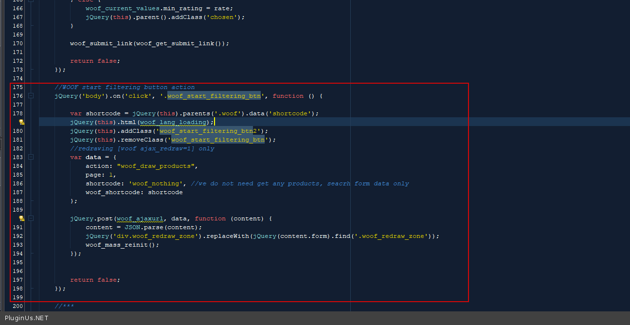Click the WOOF start filtering button comment
Screen dimensions: 630x325
[125, 88]
